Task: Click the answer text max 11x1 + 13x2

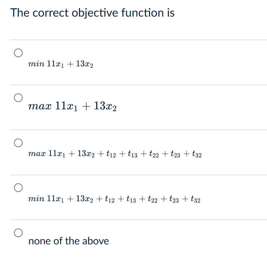Action: 72,106
